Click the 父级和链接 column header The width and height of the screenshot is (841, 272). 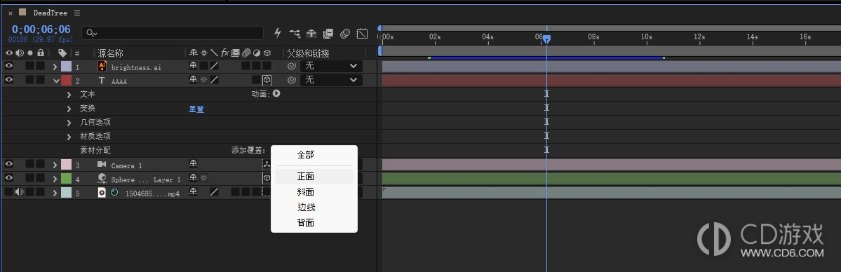[x=308, y=53]
